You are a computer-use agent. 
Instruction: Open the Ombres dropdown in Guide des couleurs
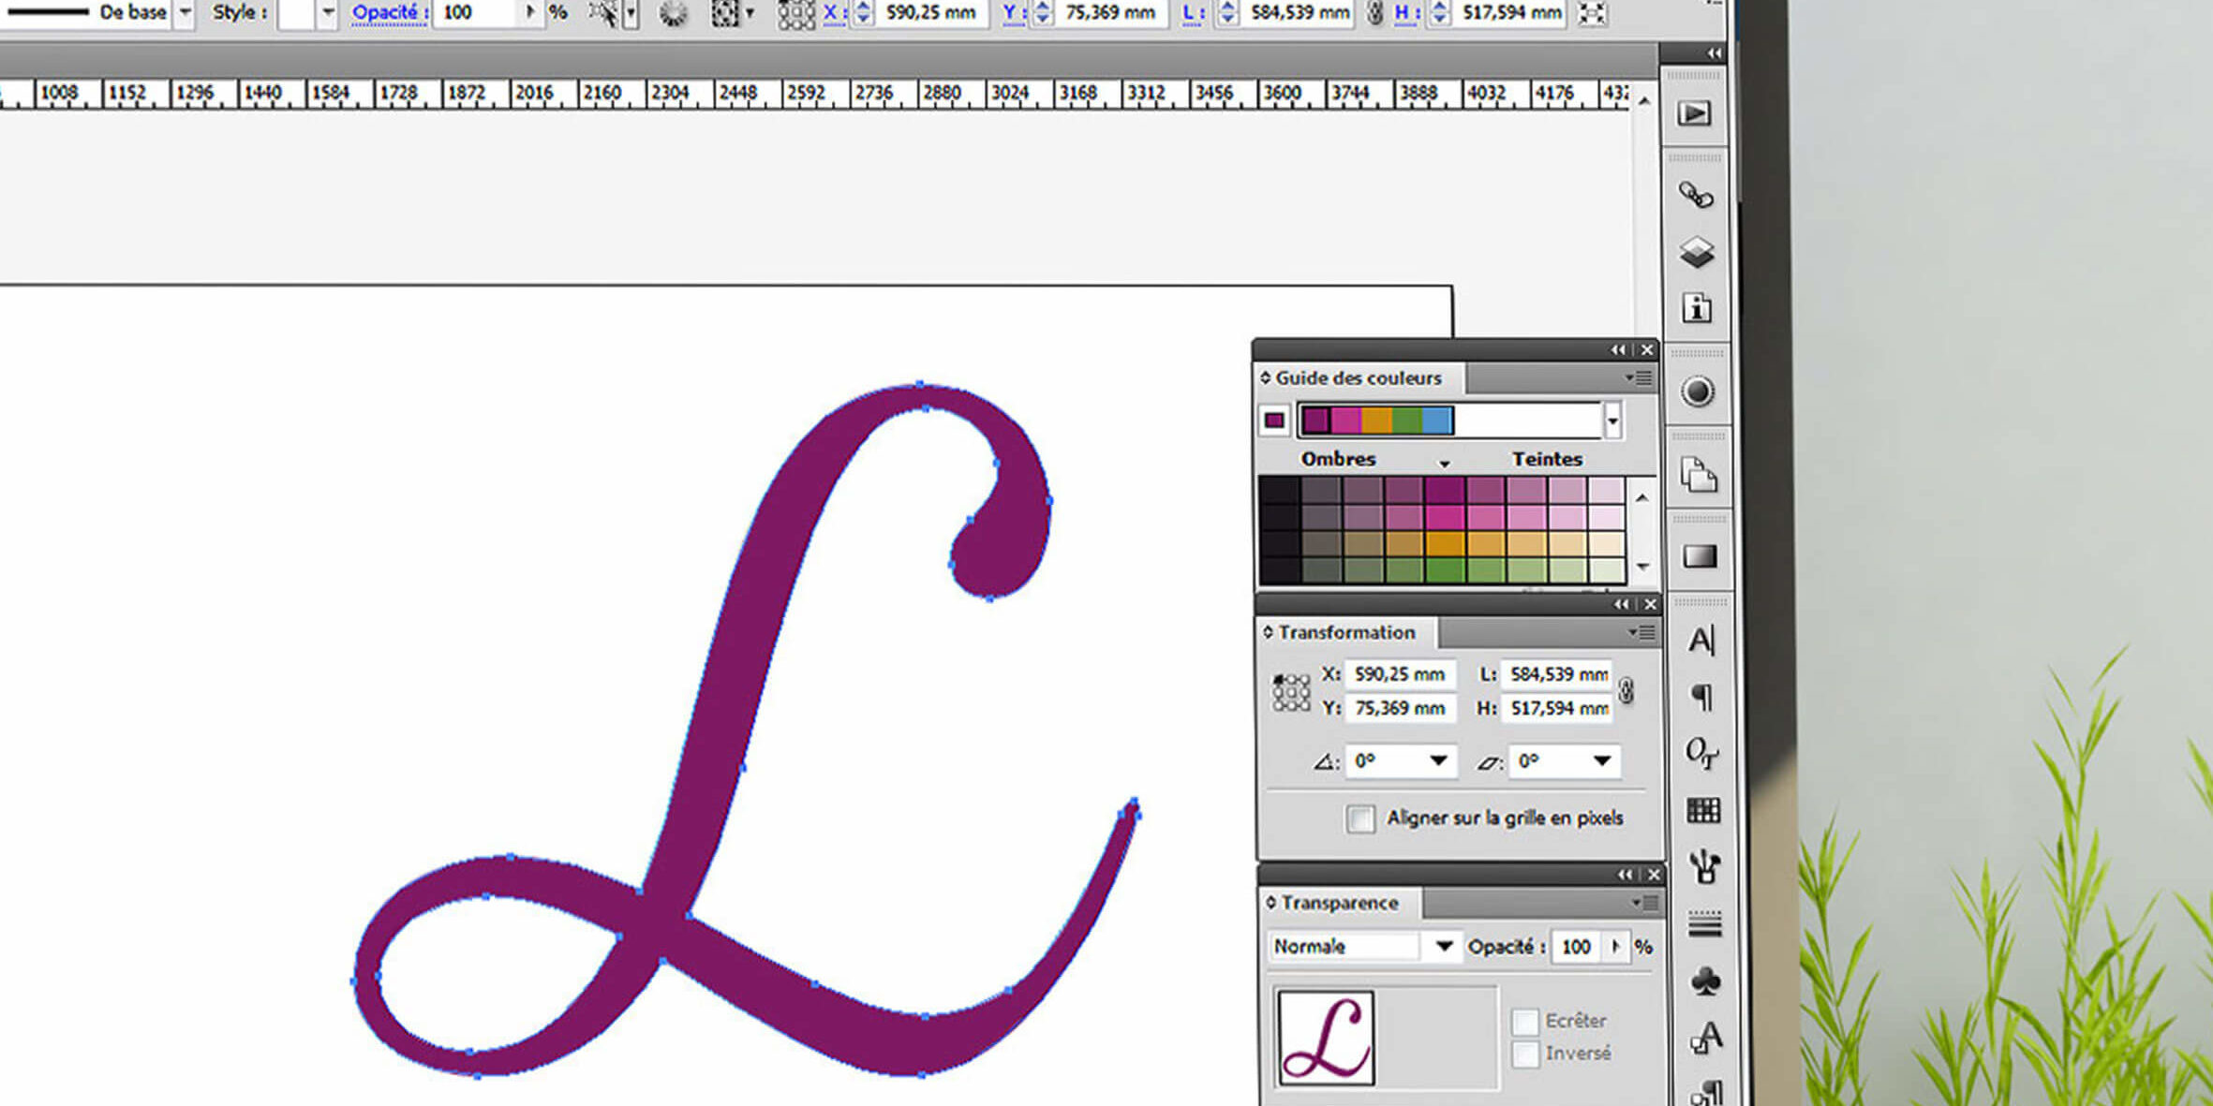[1443, 462]
